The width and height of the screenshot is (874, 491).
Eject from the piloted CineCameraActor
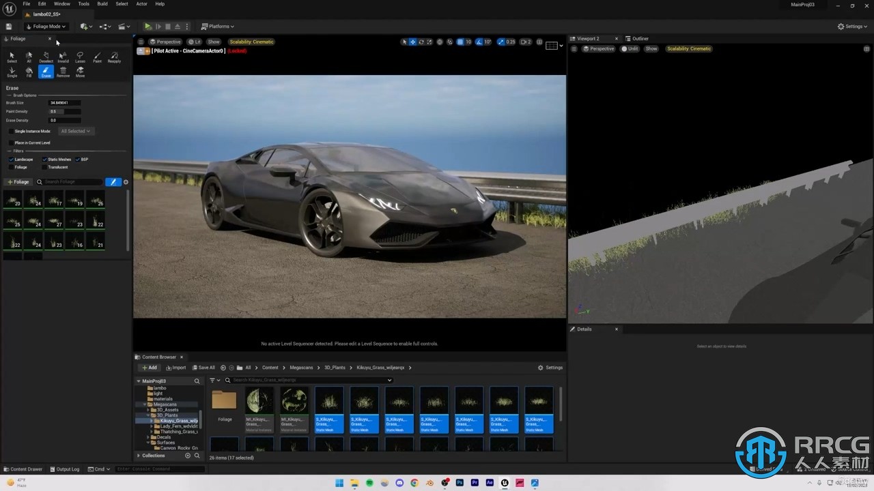coord(141,51)
